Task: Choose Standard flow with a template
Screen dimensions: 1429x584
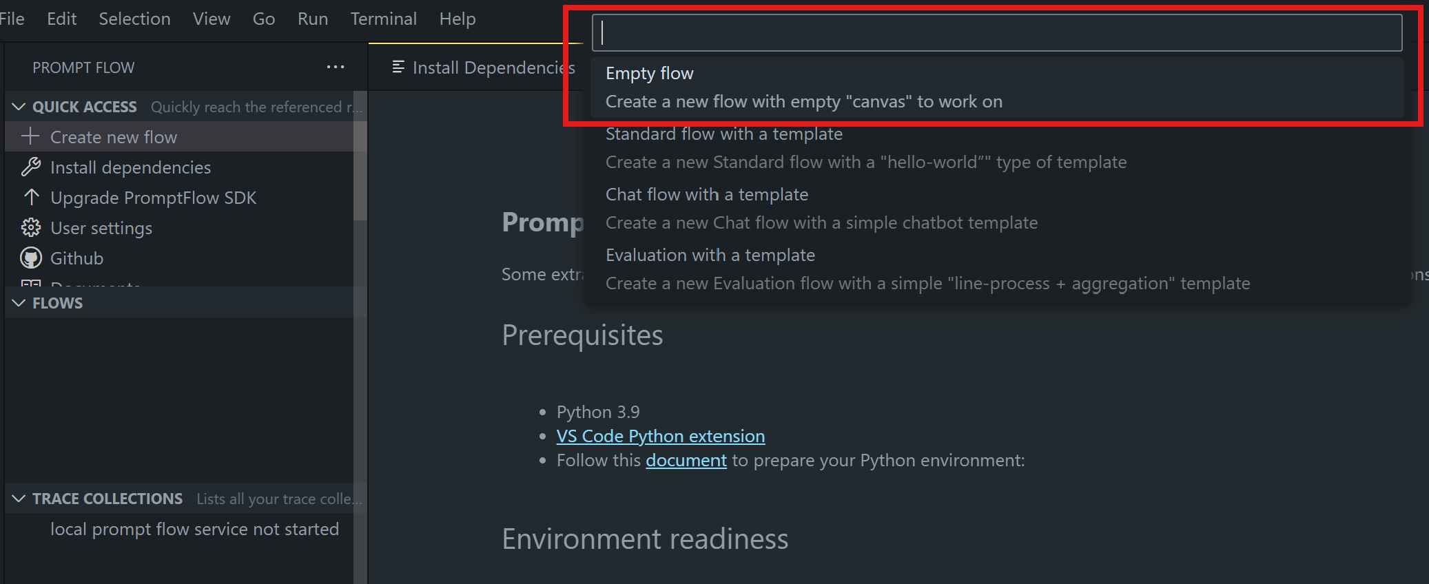Action: [x=997, y=148]
